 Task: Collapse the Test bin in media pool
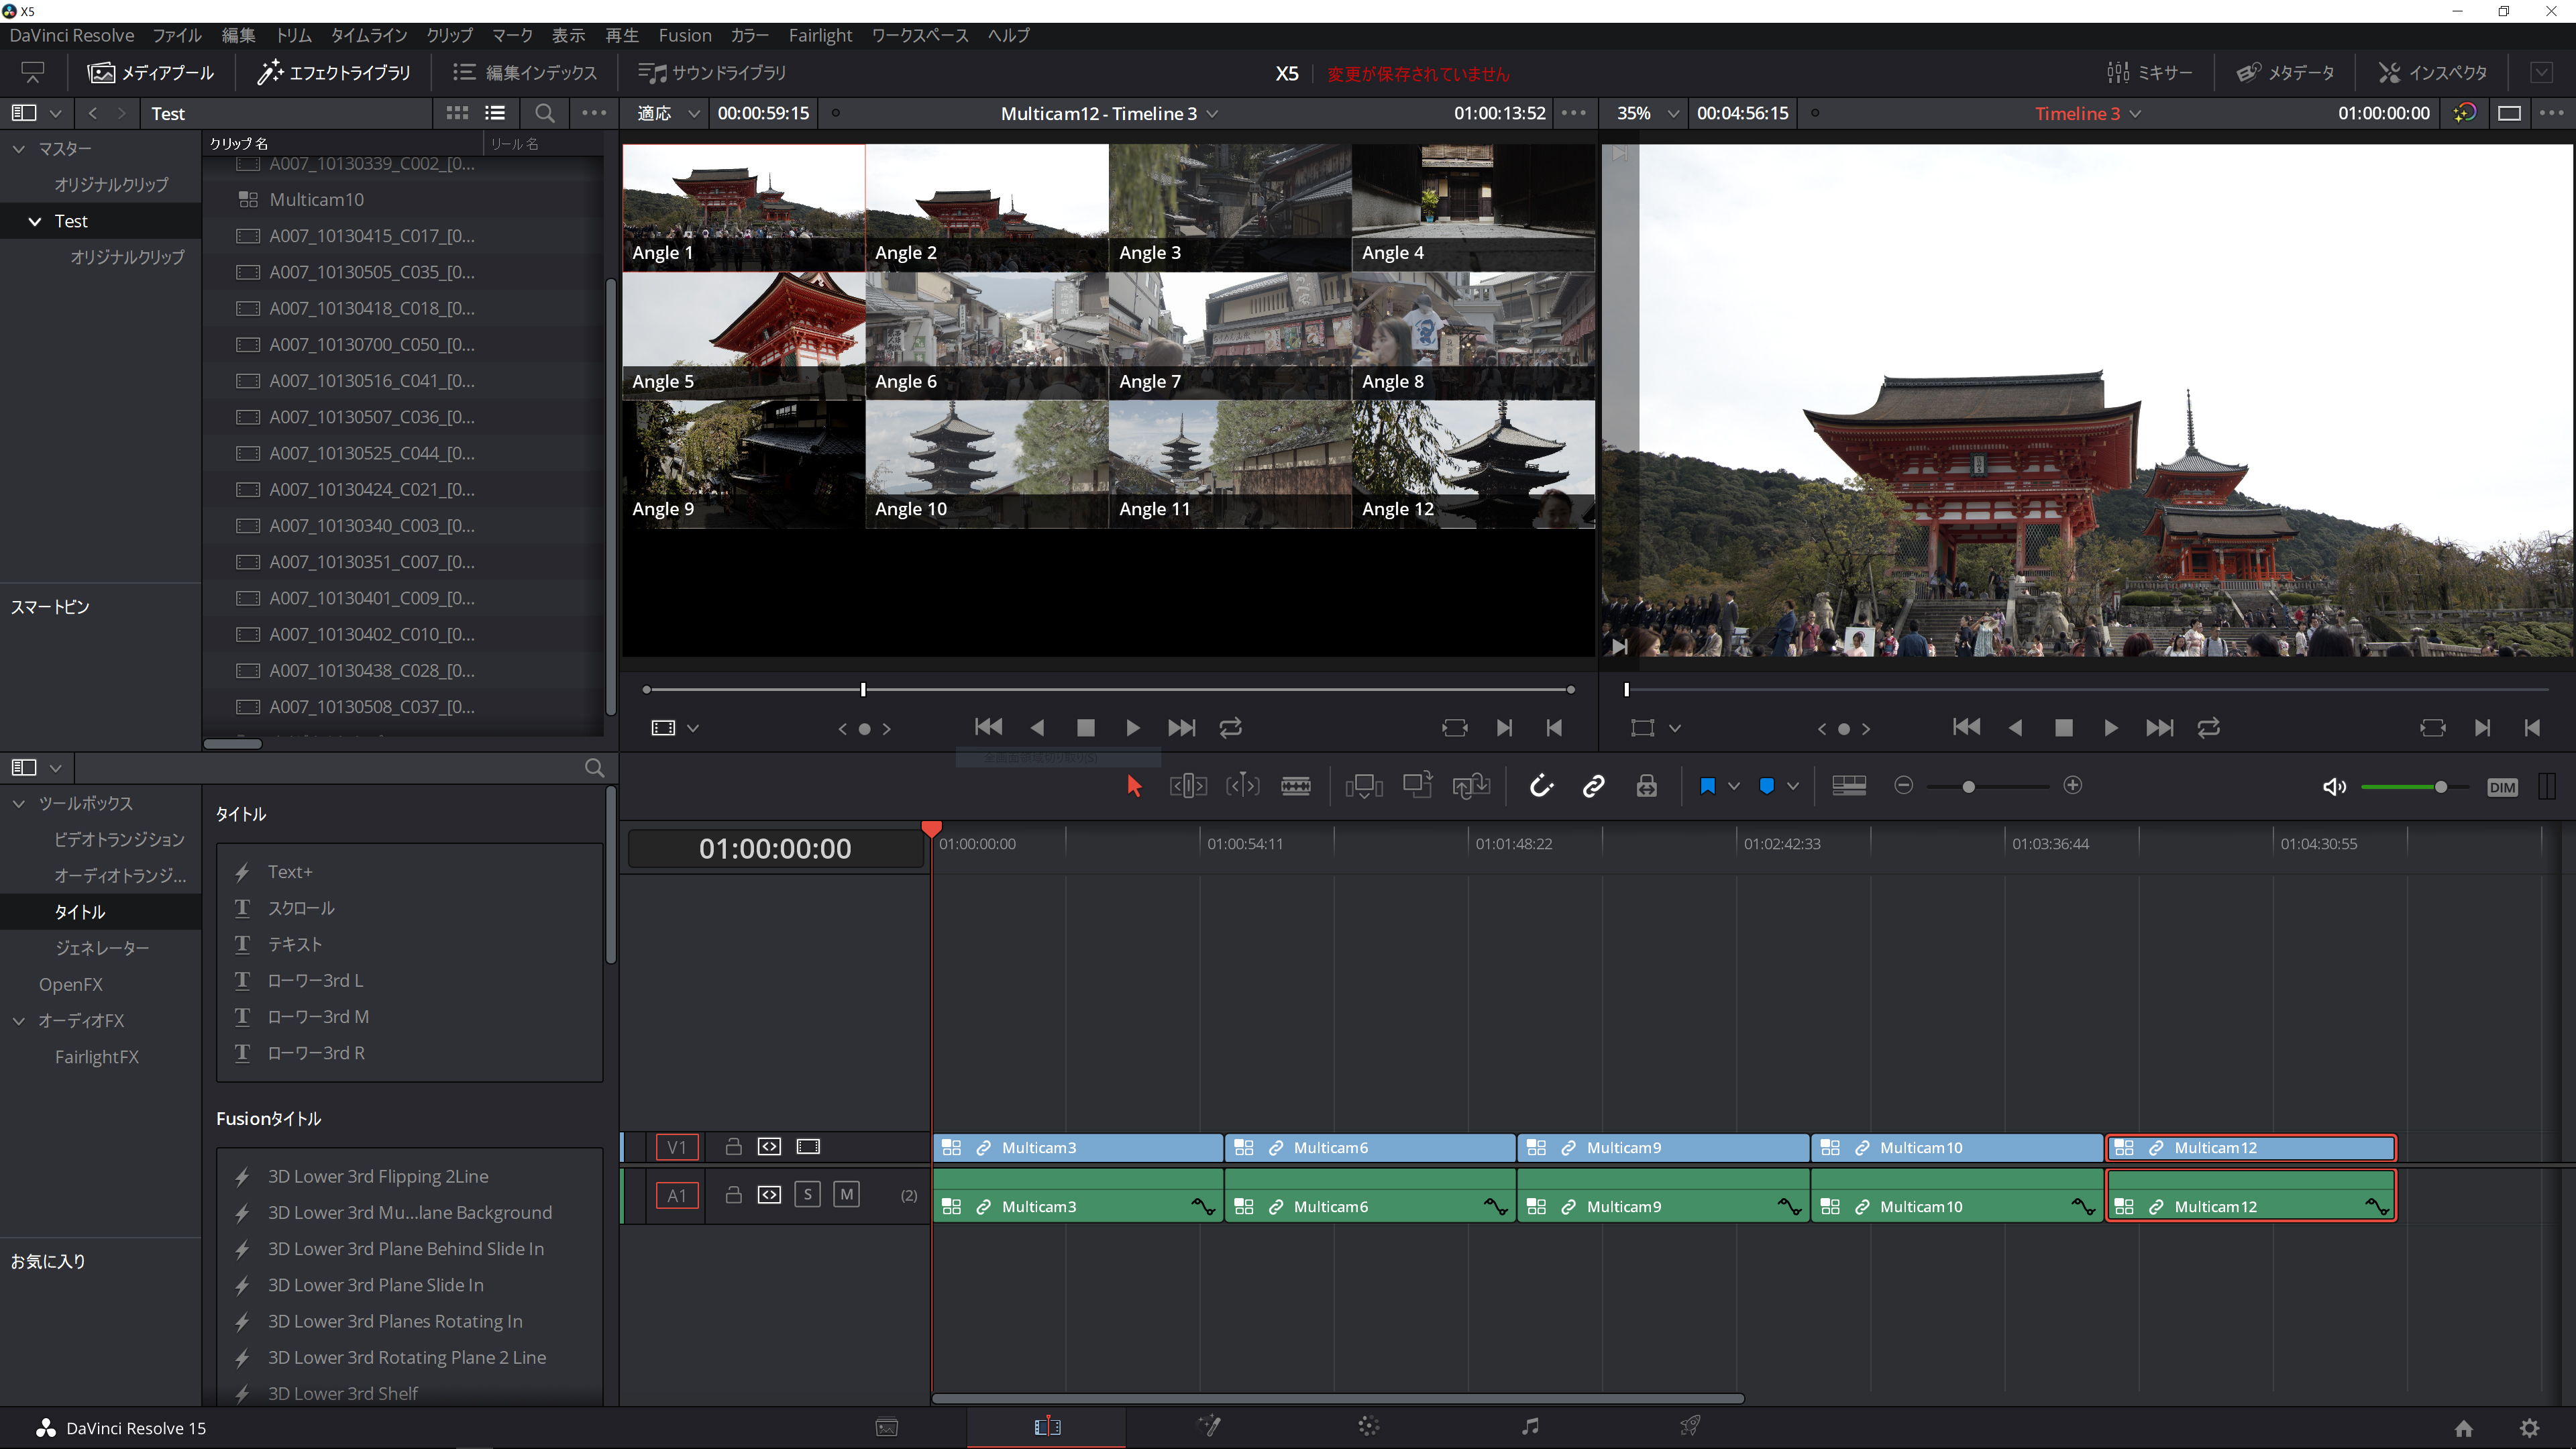point(35,220)
